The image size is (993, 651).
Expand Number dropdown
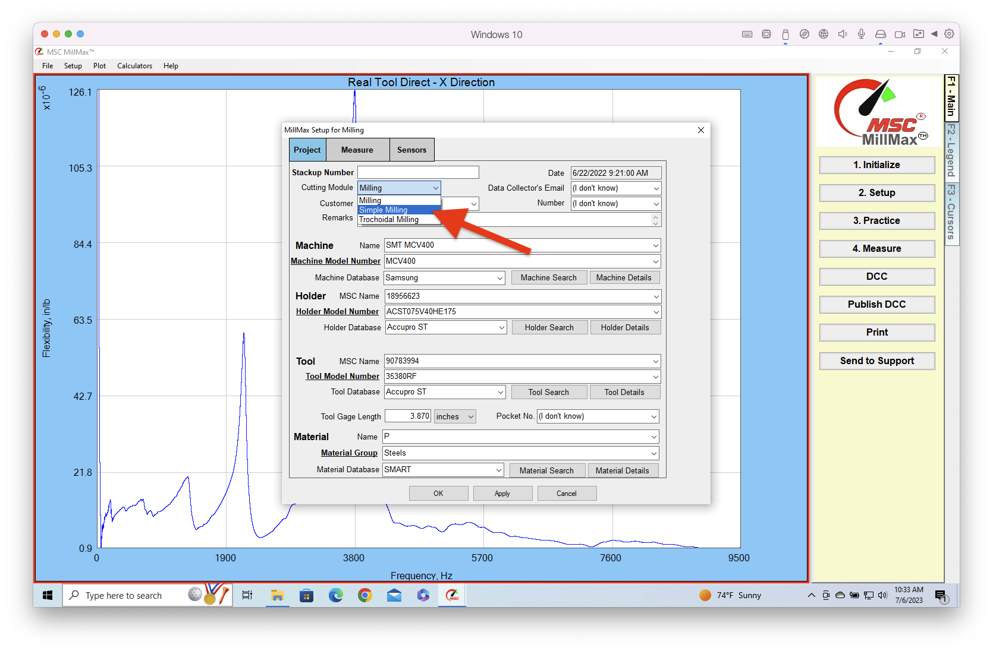656,204
